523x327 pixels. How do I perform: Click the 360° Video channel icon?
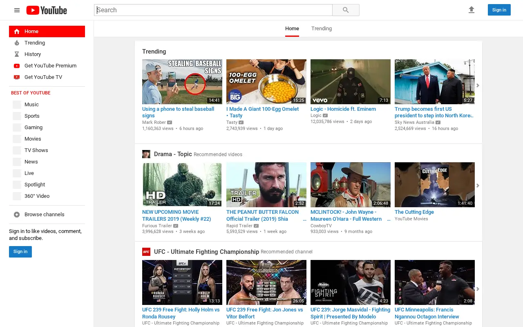(x=17, y=196)
